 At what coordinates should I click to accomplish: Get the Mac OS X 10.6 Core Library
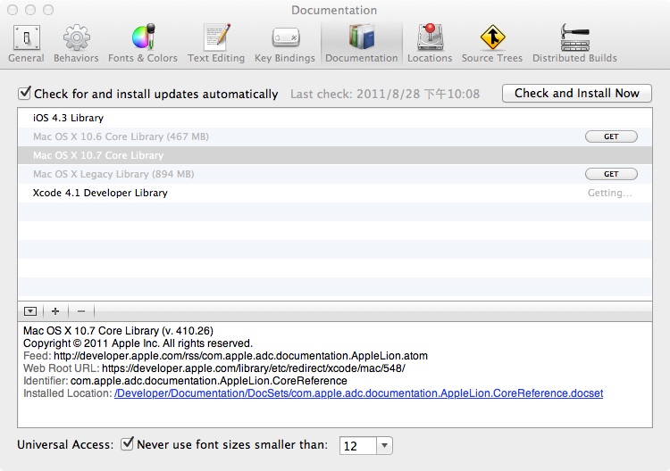pyautogui.click(x=611, y=136)
